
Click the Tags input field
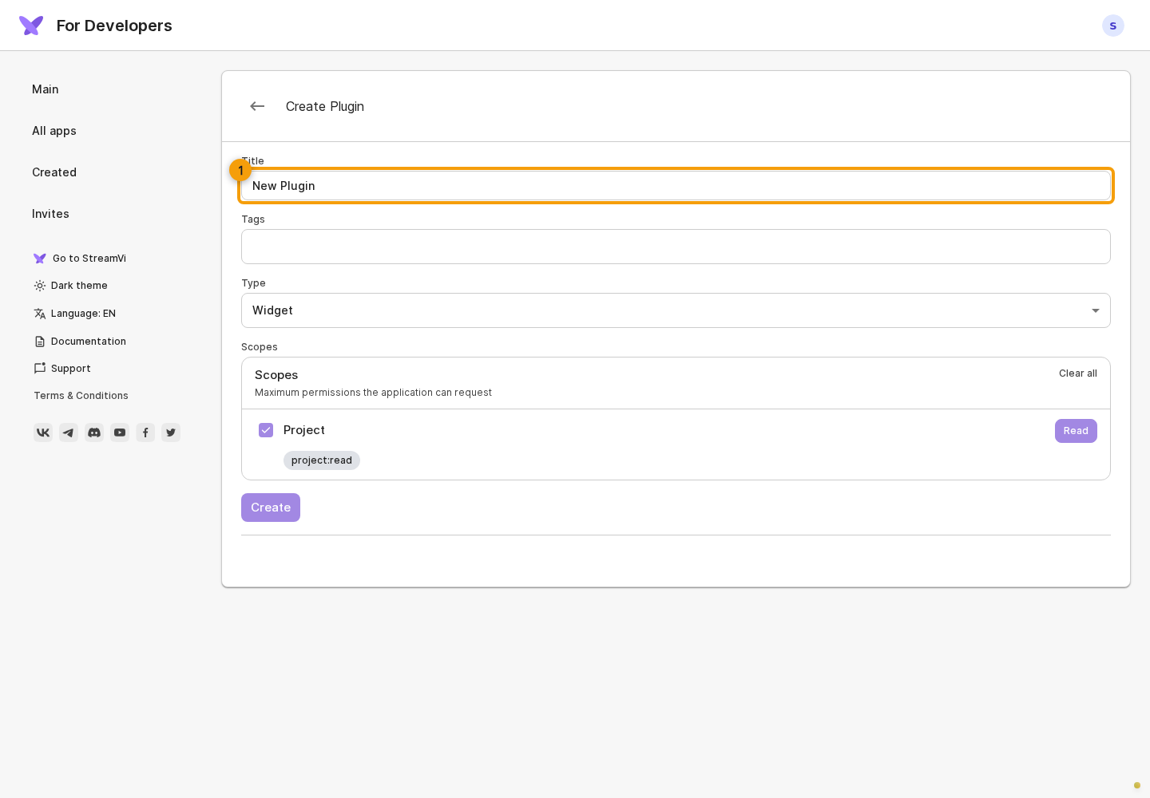676,247
